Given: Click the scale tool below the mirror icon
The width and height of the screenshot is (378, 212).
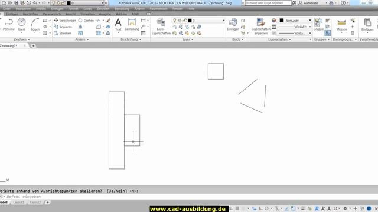Looking at the screenshot, I should [x=80, y=33].
